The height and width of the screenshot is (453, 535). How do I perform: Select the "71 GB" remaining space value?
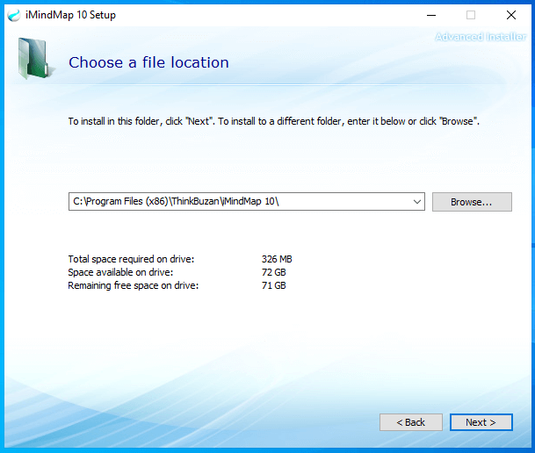click(x=273, y=285)
